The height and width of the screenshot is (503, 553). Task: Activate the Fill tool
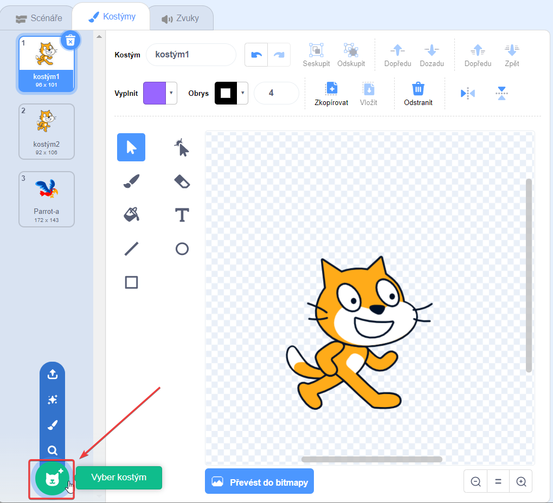pyautogui.click(x=131, y=214)
